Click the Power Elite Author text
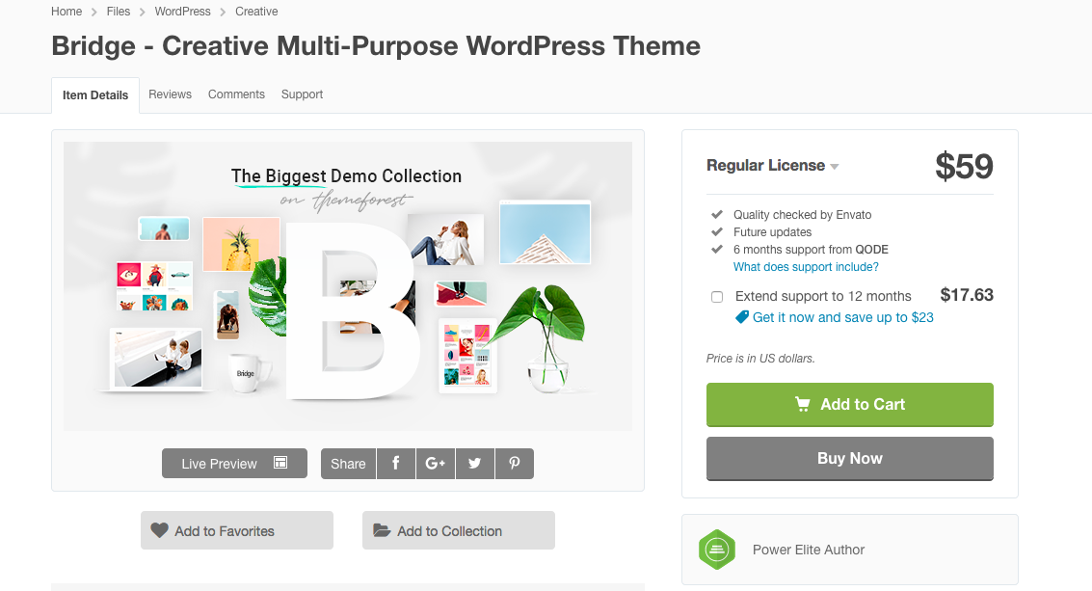 pos(809,550)
